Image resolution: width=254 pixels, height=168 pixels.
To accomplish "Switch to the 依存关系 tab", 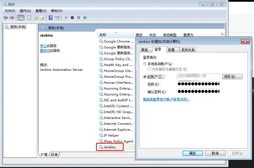I will coord(188,50).
